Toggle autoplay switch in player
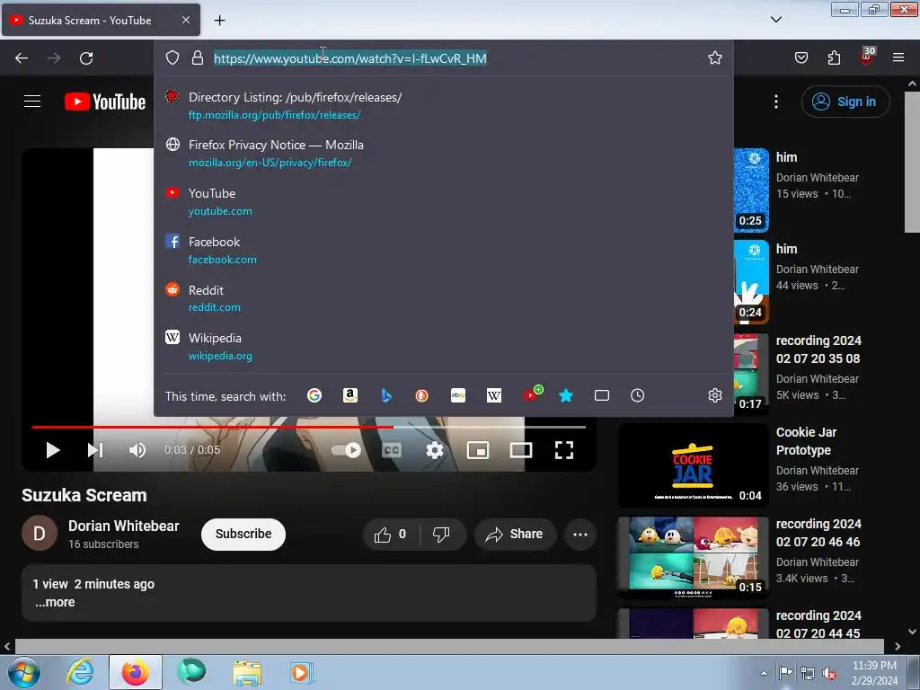Screen dimensions: 920x690 point(347,450)
